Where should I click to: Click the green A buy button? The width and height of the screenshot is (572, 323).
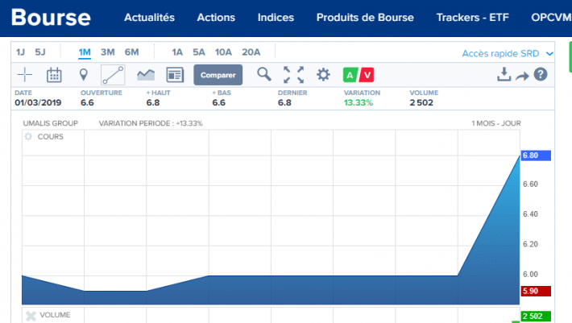coord(350,75)
